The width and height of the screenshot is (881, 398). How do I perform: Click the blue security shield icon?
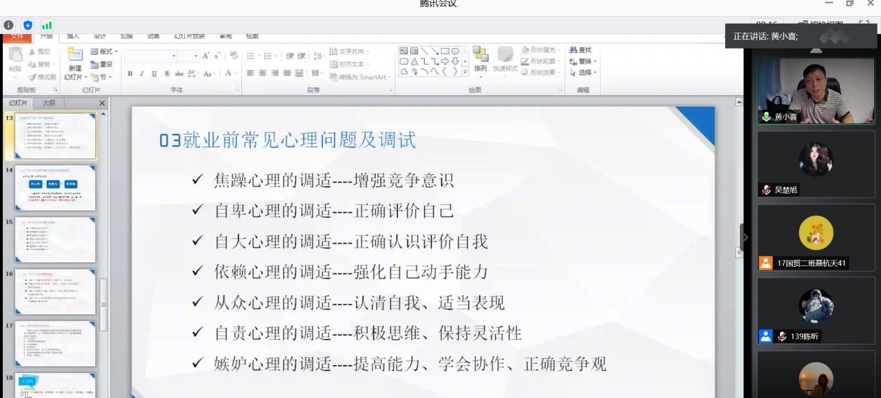[28, 25]
